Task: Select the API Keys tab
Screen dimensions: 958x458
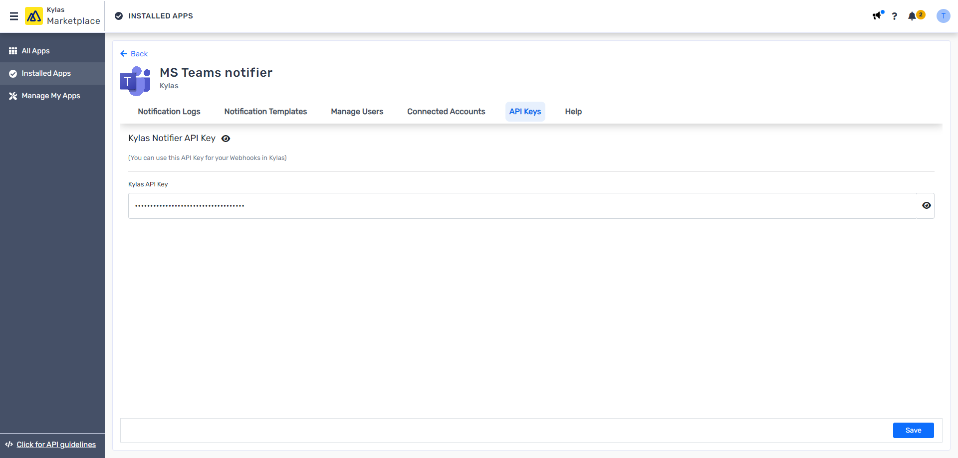Action: coord(525,112)
